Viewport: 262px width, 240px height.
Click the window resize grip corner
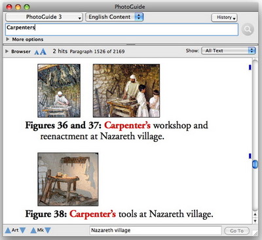pyautogui.click(x=255, y=233)
